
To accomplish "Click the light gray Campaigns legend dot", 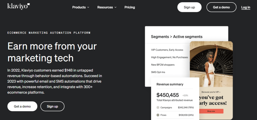I will (x=158, y=107).
